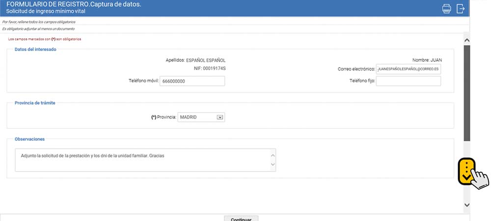Click the dark vertical scrollbar thumb

tap(467, 93)
